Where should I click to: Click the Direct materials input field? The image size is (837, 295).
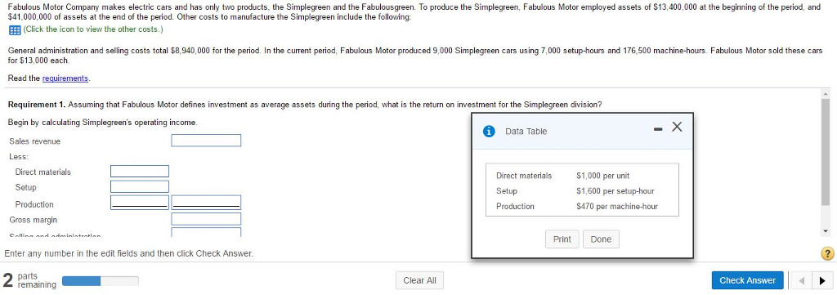click(x=140, y=172)
